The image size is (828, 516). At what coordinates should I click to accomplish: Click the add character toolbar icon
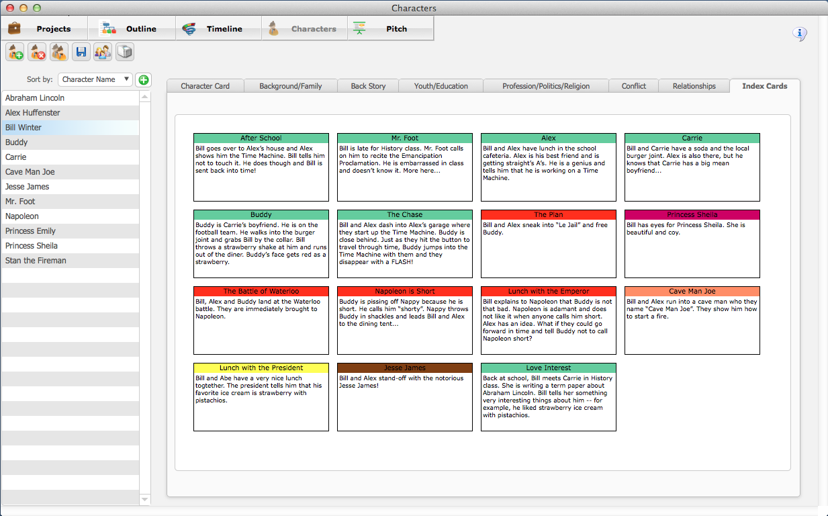click(14, 52)
